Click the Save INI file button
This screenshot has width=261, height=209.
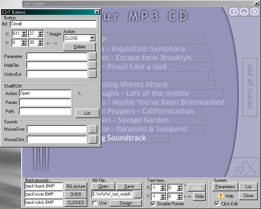[129, 186]
